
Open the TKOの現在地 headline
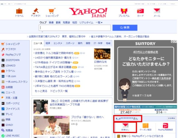point(55,86)
